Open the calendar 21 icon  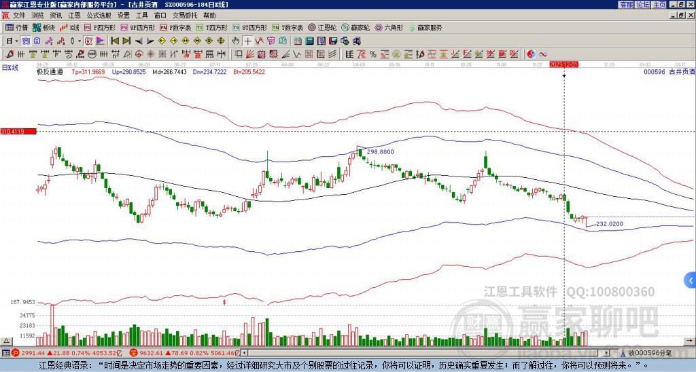[298, 41]
